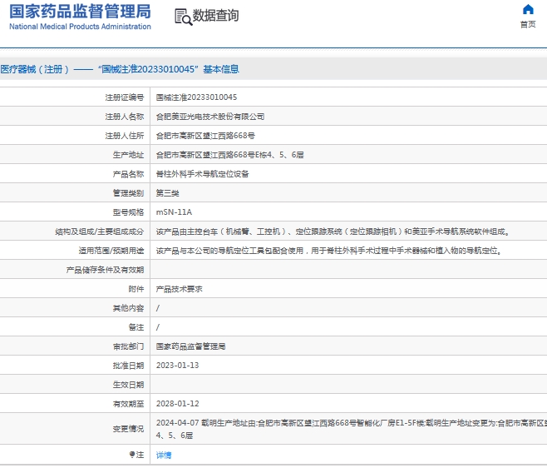Click approving department 国家药品监督管理局 value
The height and width of the screenshot is (468, 547).
[190, 346]
